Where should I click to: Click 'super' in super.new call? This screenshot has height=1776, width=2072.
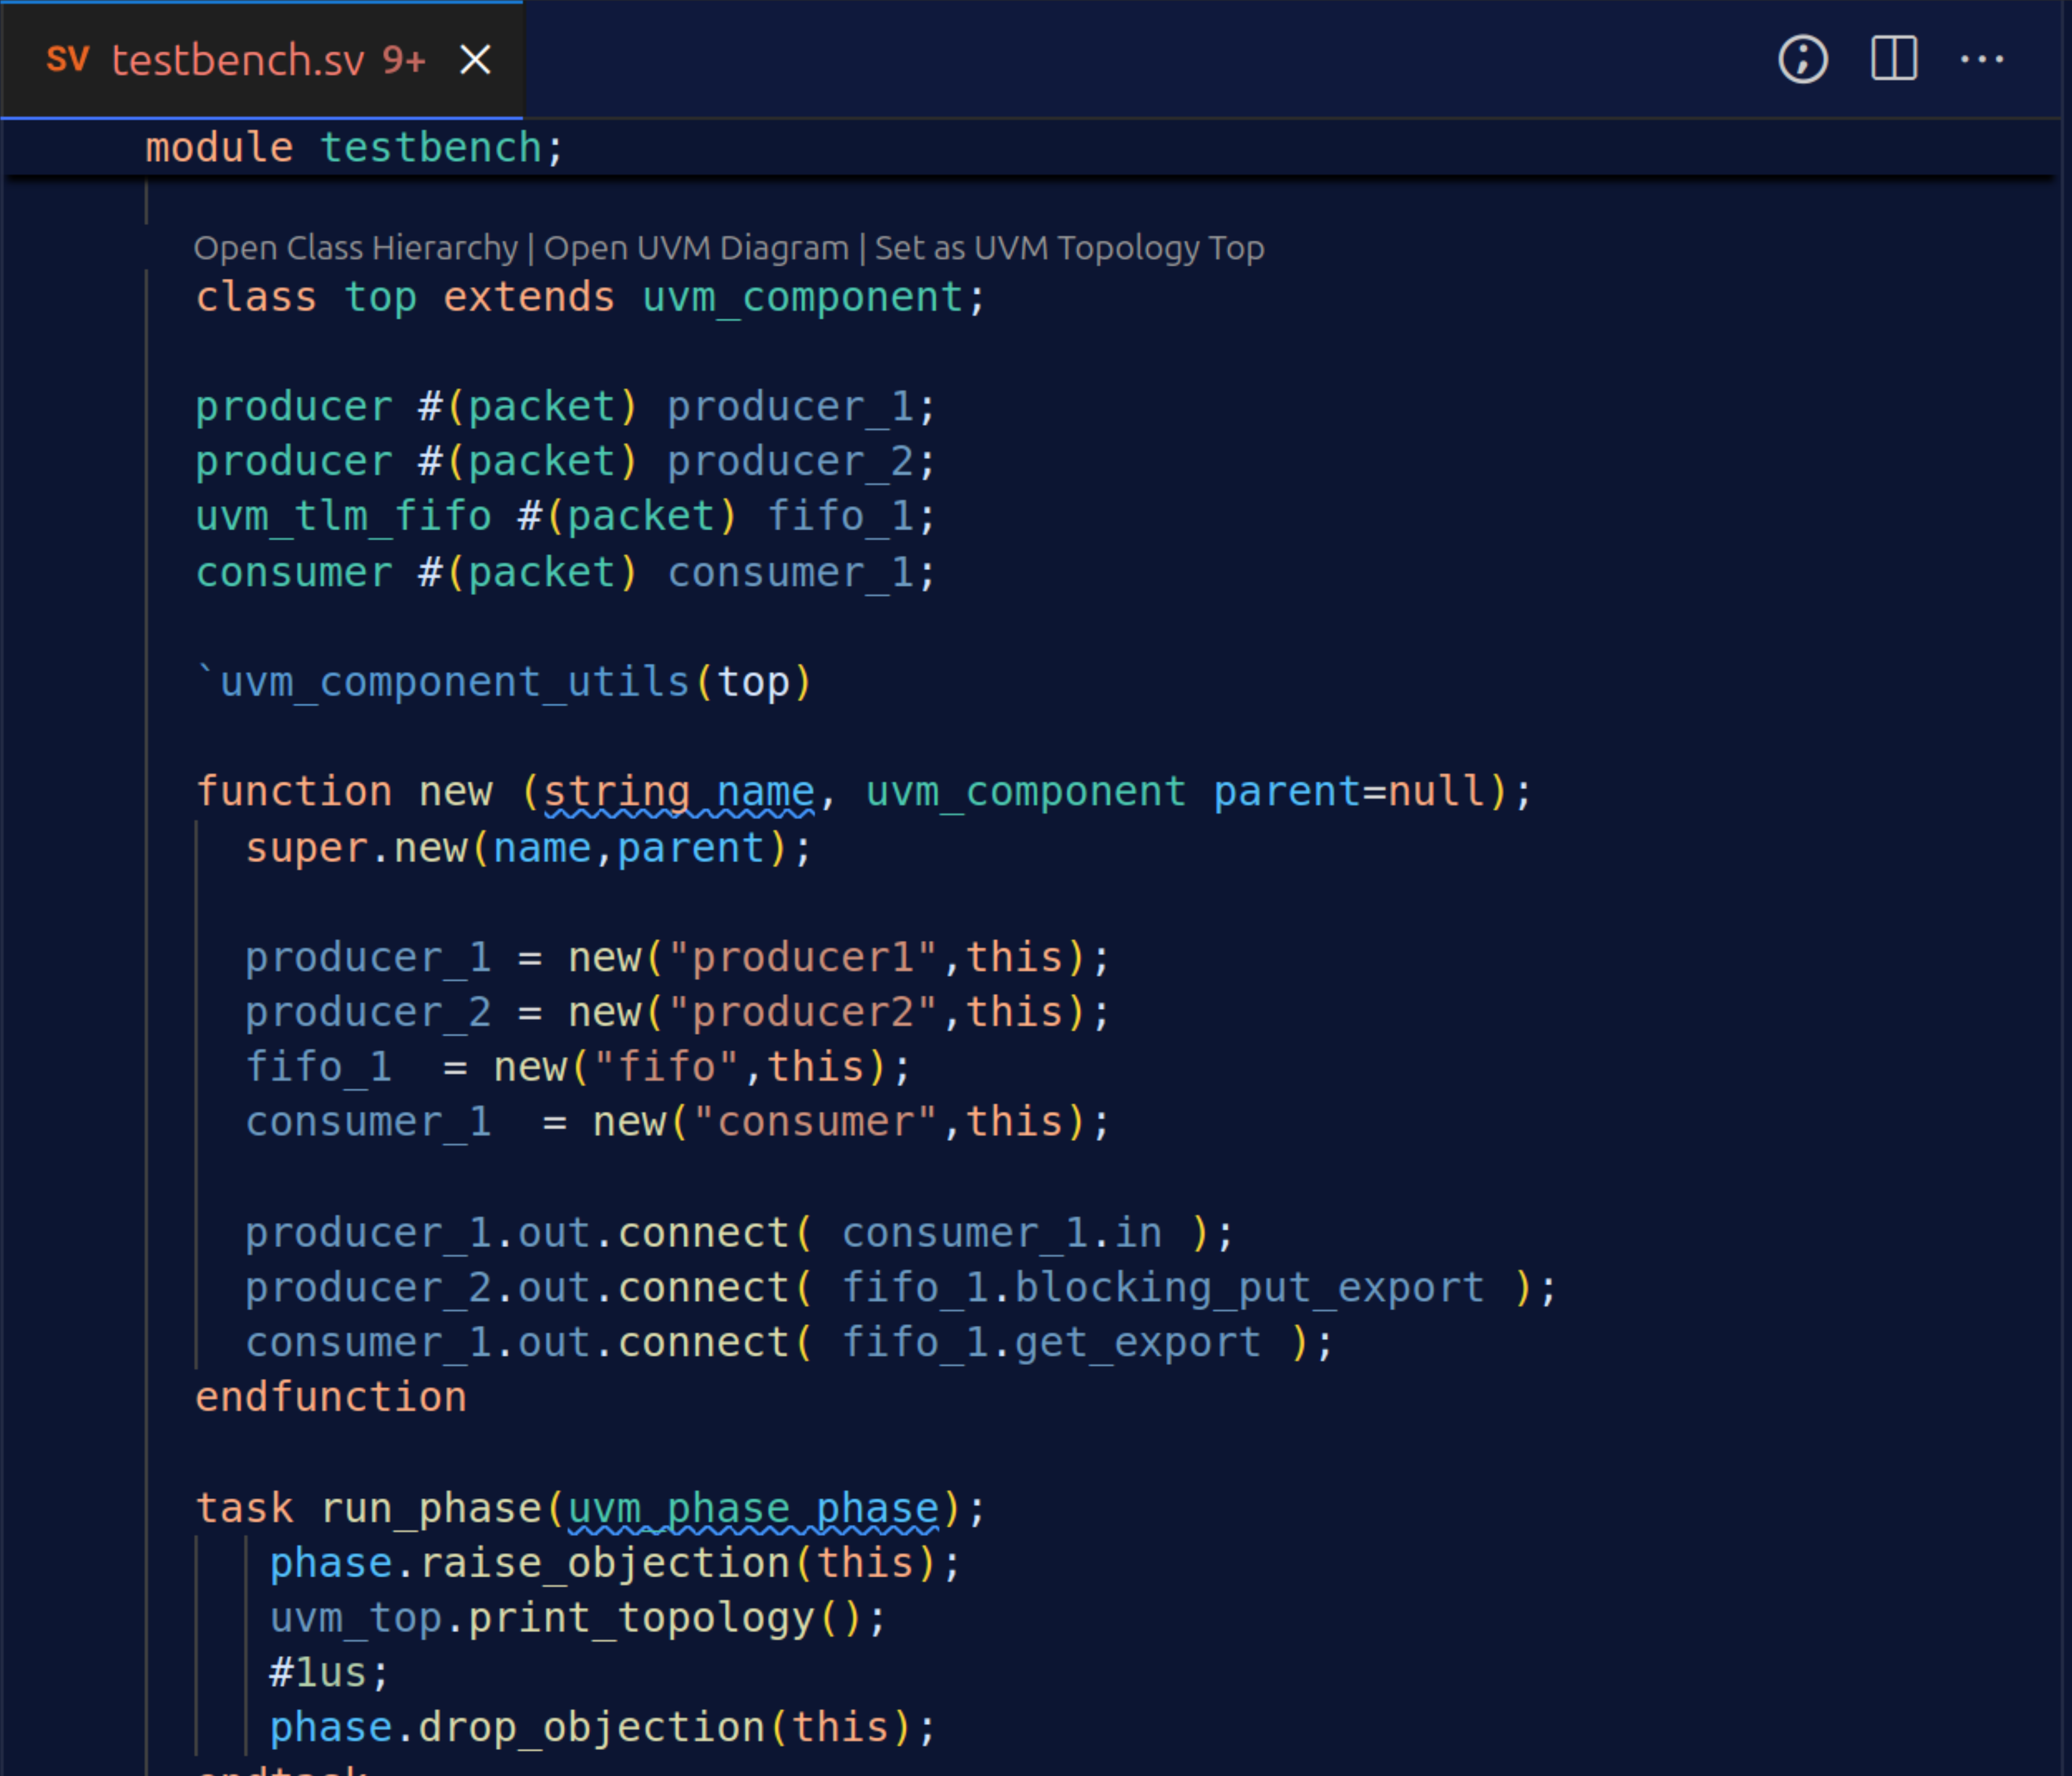307,849
